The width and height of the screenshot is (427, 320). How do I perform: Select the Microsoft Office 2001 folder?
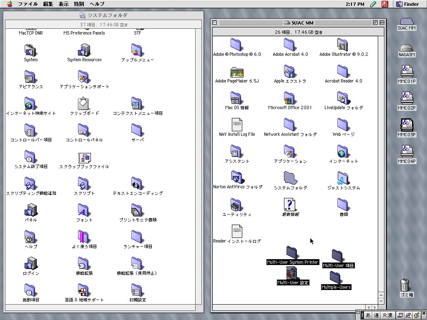click(x=289, y=98)
